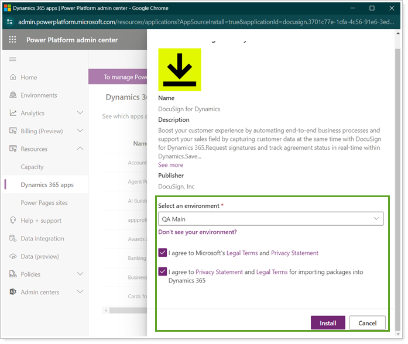408x344 pixels.
Task: Click the Help + support headset icon
Action: coord(13,221)
